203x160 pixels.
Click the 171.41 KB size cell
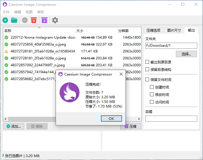(89, 51)
